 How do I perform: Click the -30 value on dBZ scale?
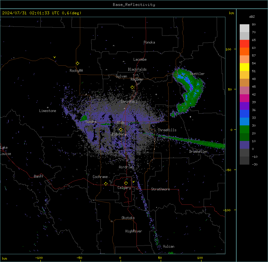pos(255,164)
